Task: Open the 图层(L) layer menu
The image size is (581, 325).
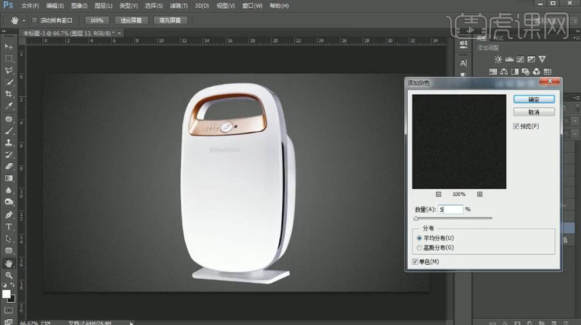Action: (x=104, y=6)
